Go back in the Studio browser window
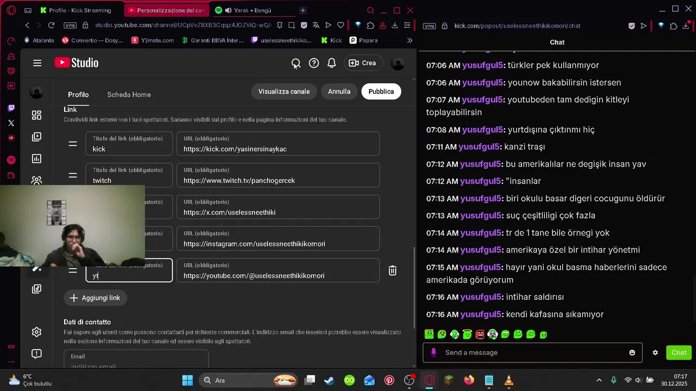696x391 pixels. [27, 25]
